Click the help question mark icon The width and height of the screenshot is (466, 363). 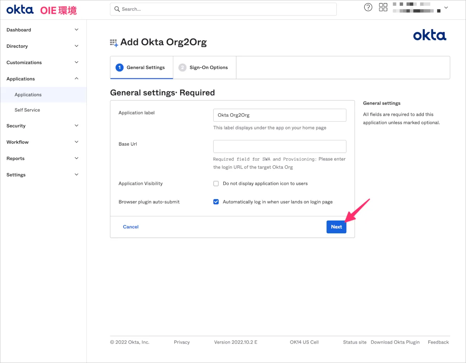[x=368, y=7]
